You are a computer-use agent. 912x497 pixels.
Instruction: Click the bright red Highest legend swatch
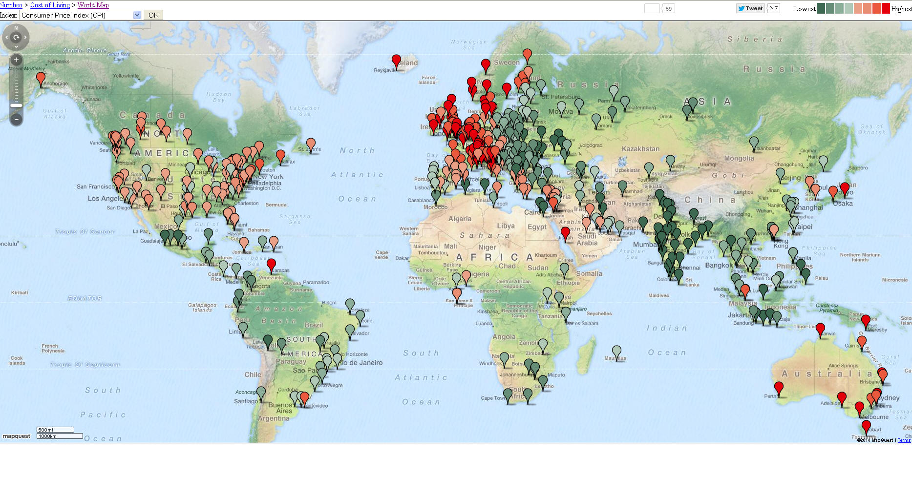[886, 8]
